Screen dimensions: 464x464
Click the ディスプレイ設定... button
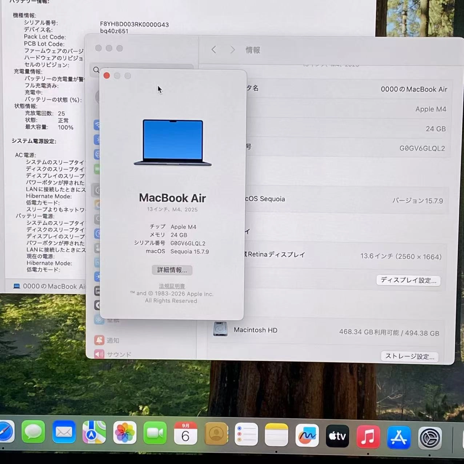click(408, 280)
